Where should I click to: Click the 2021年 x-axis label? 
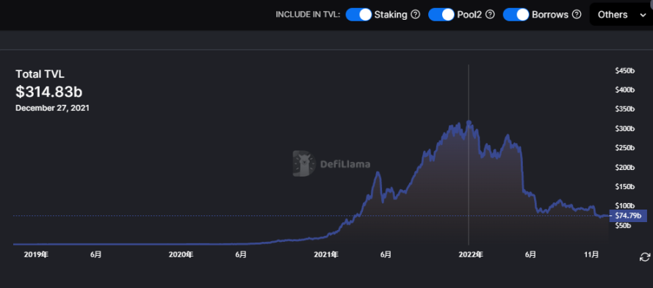(326, 254)
